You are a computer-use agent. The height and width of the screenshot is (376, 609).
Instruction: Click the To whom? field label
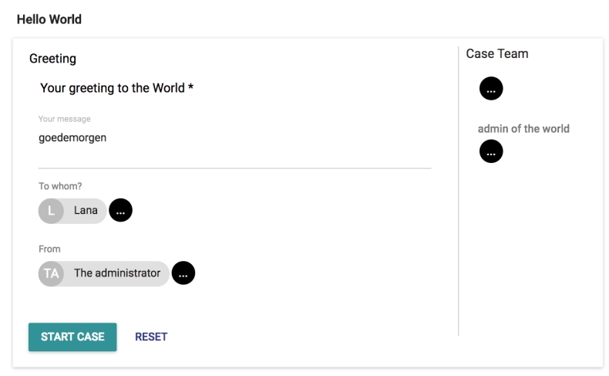click(60, 186)
